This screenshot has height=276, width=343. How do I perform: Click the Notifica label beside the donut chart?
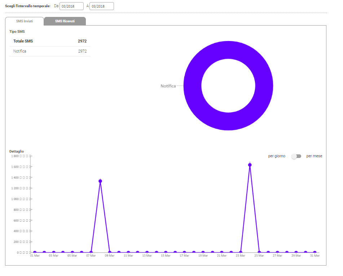pyautogui.click(x=168, y=86)
